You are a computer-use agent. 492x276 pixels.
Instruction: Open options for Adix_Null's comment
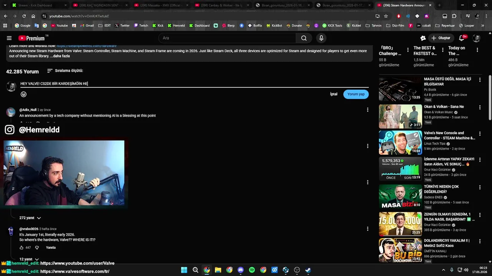[x=367, y=110]
